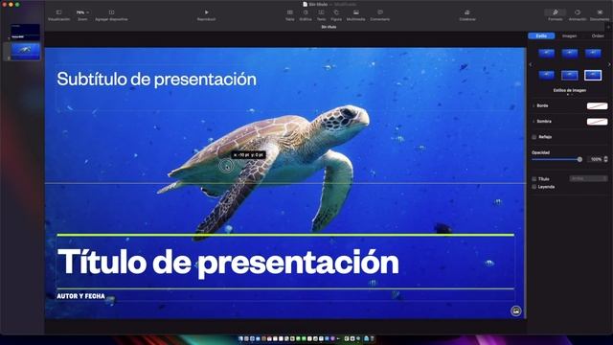Insert a table with the Tabla icon
The image size is (613, 345).
(289, 15)
